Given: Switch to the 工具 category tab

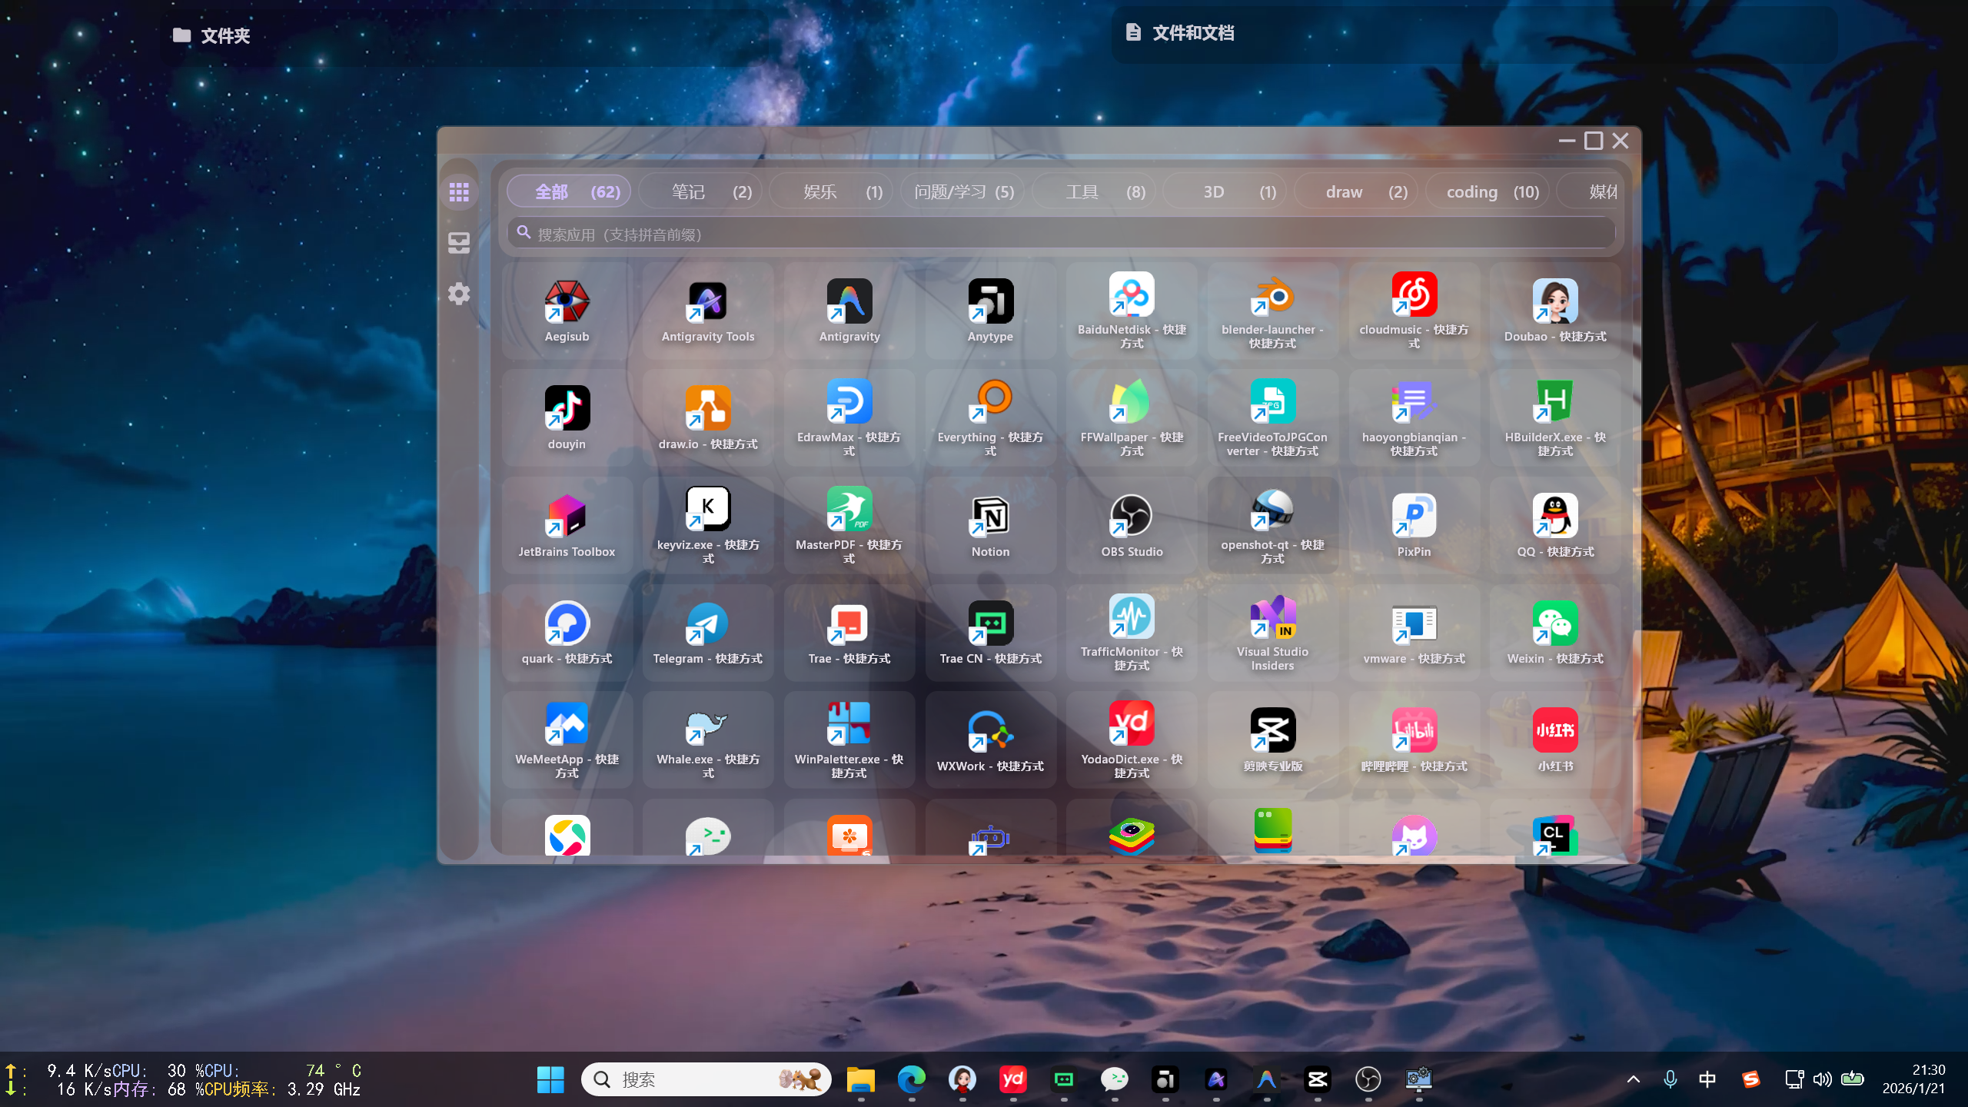Looking at the screenshot, I should [1093, 191].
